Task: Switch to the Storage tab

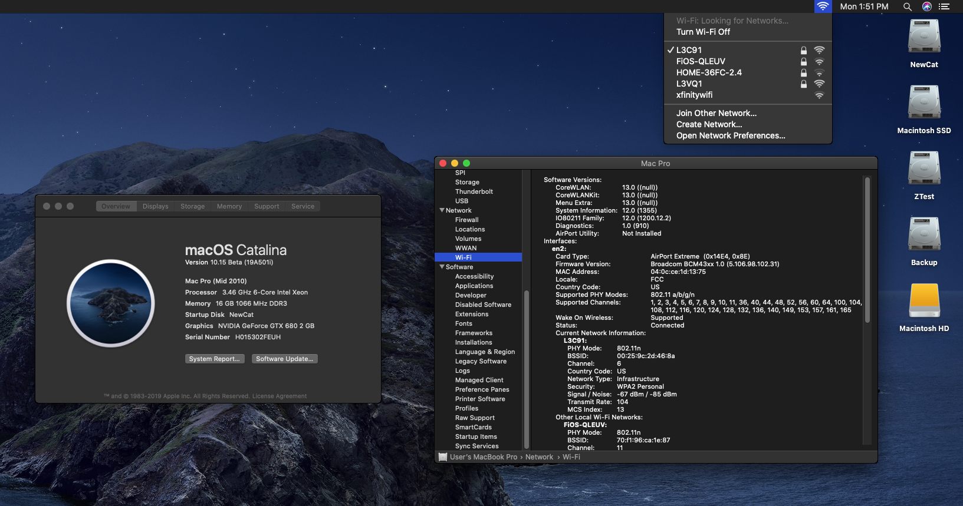Action: (x=192, y=206)
